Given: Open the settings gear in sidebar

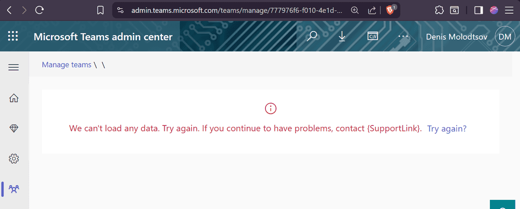Looking at the screenshot, I should [x=14, y=159].
